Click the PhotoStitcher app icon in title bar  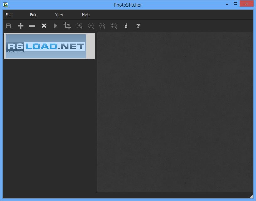[x=5, y=5]
